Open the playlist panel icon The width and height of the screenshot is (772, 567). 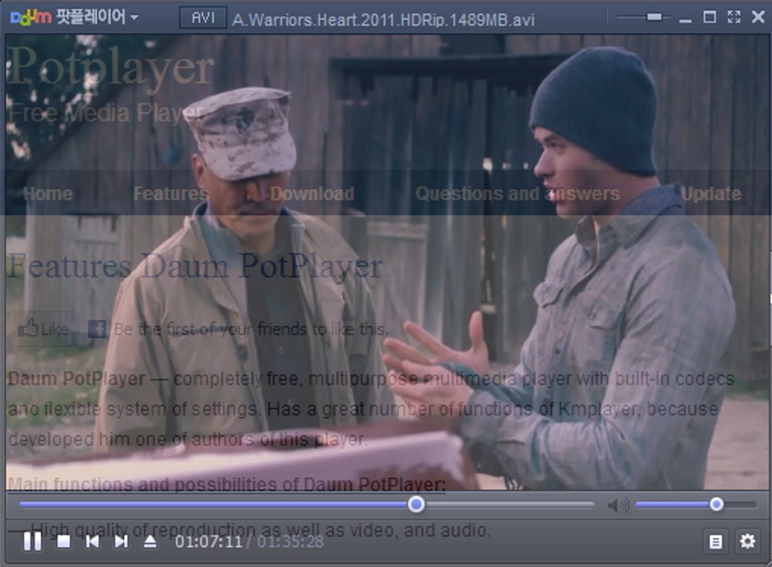click(x=715, y=542)
